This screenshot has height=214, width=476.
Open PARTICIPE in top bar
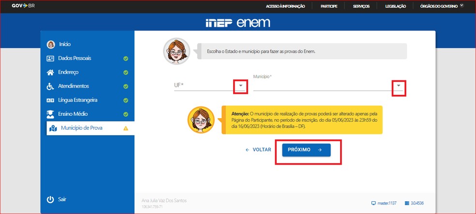tap(329, 6)
